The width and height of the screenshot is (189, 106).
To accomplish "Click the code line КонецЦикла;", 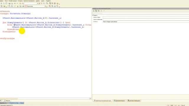I will point(9,32).
